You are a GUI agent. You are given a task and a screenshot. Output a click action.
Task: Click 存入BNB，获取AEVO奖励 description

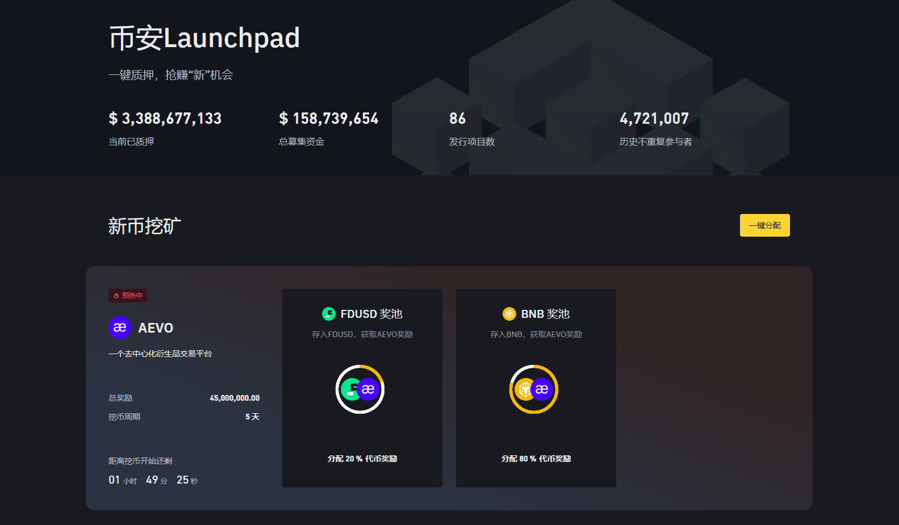(x=536, y=335)
